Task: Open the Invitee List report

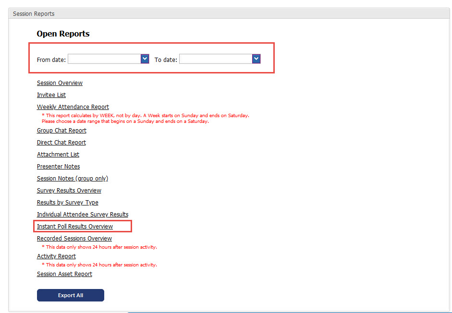Action: [x=51, y=95]
